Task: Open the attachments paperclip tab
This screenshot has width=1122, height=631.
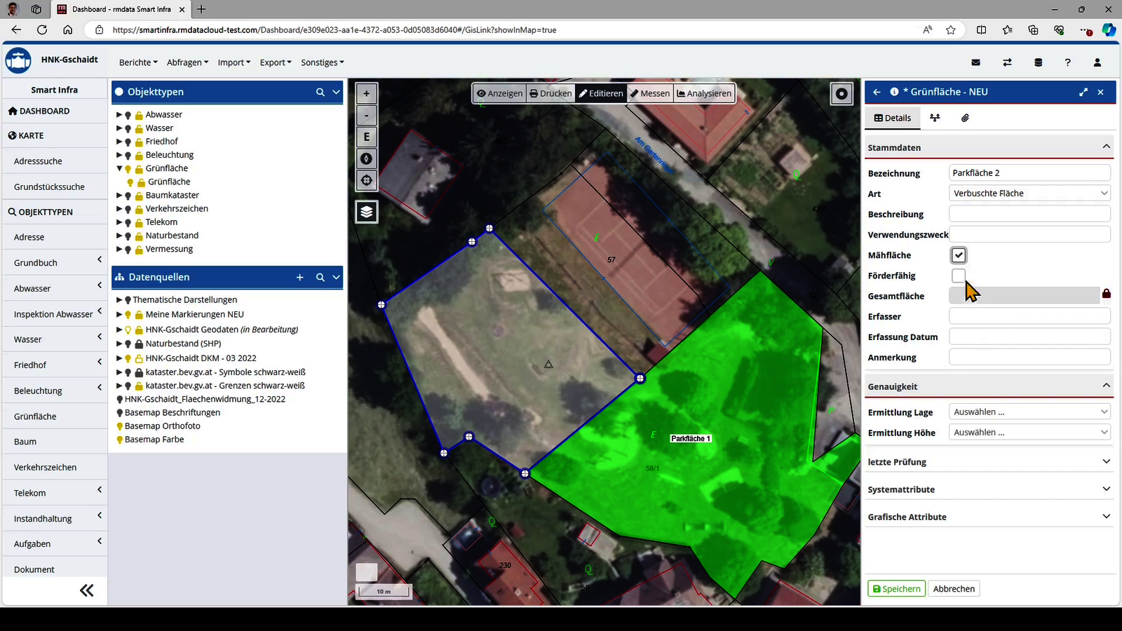Action: tap(965, 118)
